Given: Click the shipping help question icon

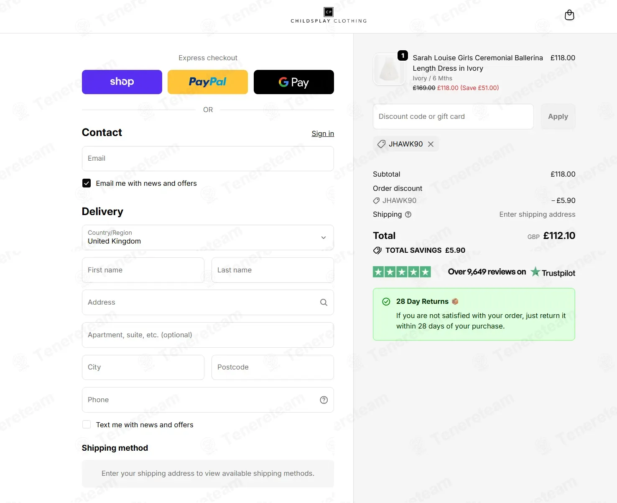Looking at the screenshot, I should [408, 214].
